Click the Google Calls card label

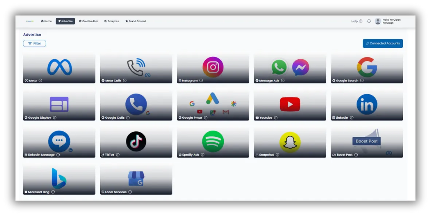click(x=115, y=118)
